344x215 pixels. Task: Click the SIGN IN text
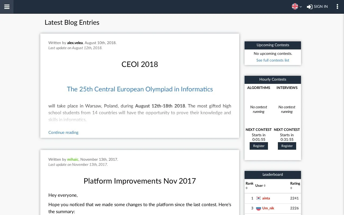pos(321,7)
